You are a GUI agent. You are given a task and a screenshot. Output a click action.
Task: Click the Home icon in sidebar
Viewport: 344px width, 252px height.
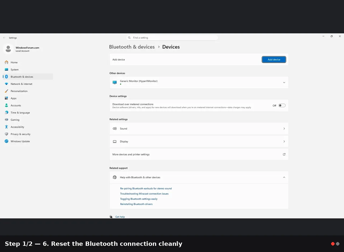6,62
